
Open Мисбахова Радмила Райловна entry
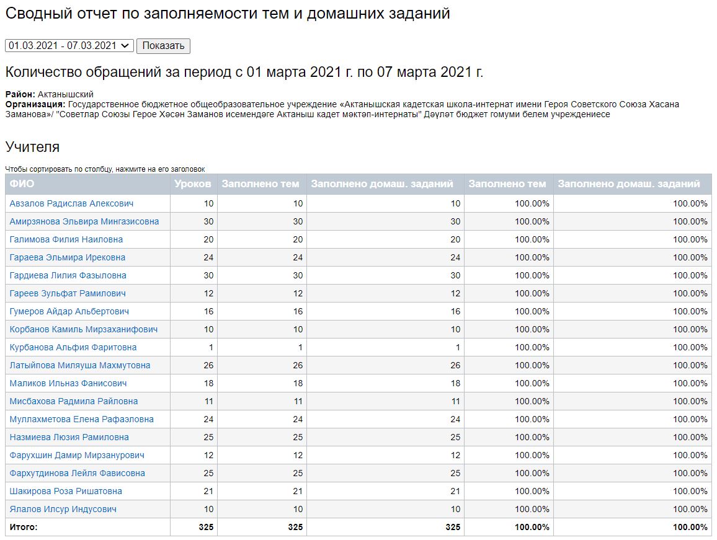(74, 401)
